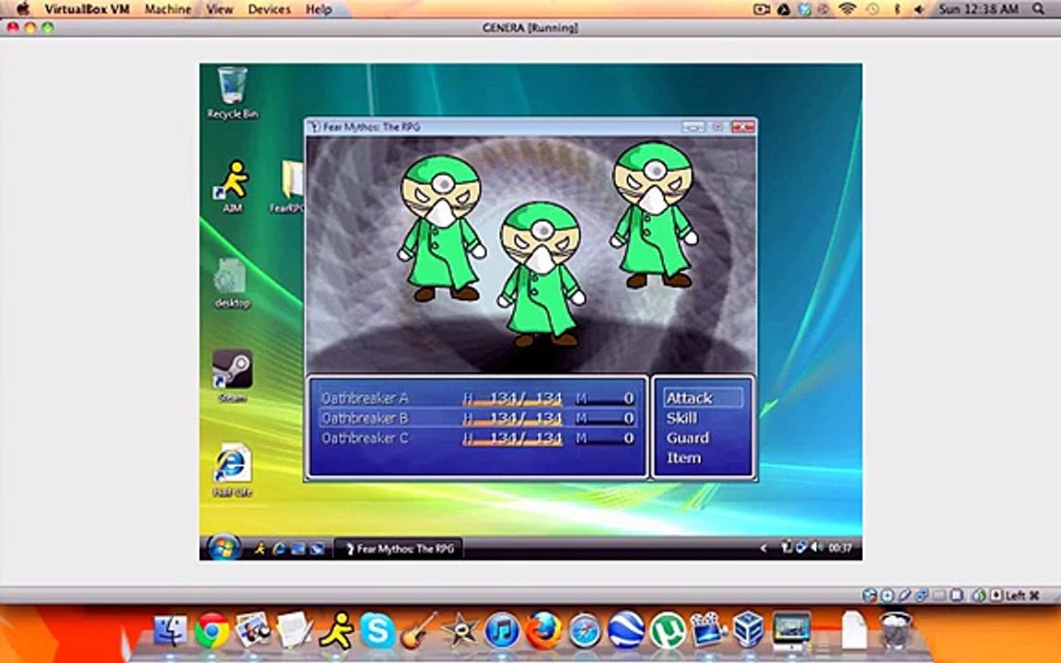Select Oathbreaker B party row
Viewport: 1061px width, 663px height.
tap(478, 418)
